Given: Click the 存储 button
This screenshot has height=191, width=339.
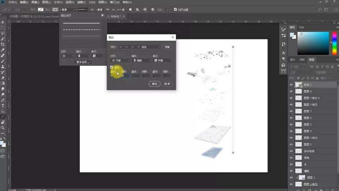Looking at the screenshot, I should [x=167, y=47].
